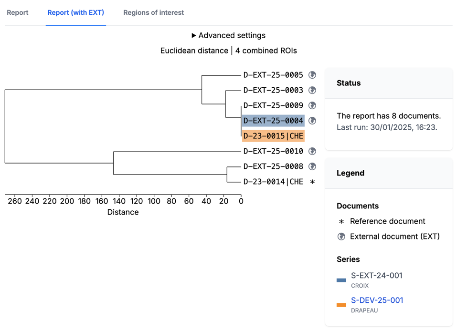Viewport: 457px width, 330px height.
Task: Click the globe icon beside D-EXT-25-0010
Action: pyautogui.click(x=312, y=151)
